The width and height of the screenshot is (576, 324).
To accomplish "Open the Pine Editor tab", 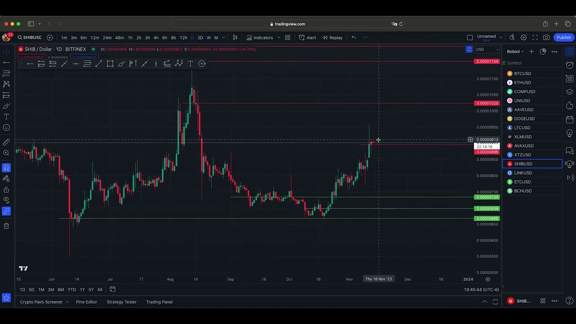I will tap(86, 302).
